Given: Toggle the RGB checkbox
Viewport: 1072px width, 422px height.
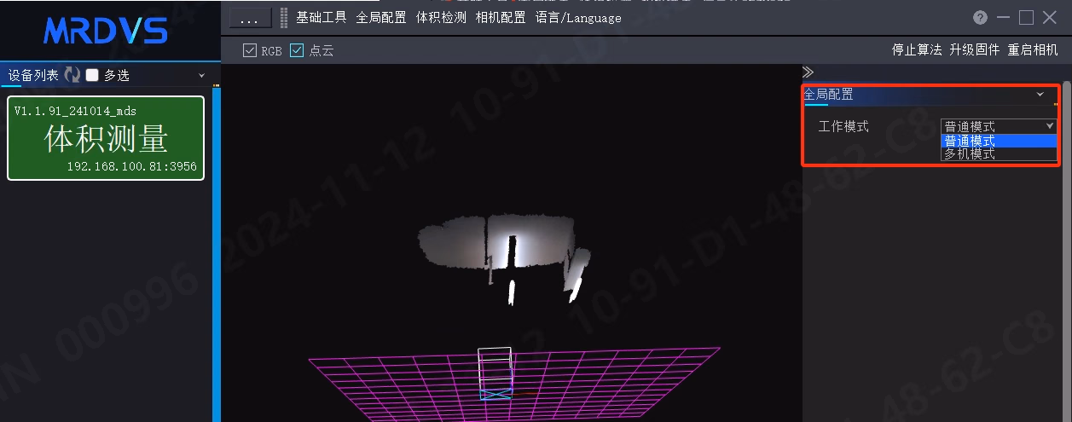Looking at the screenshot, I should click(x=250, y=50).
